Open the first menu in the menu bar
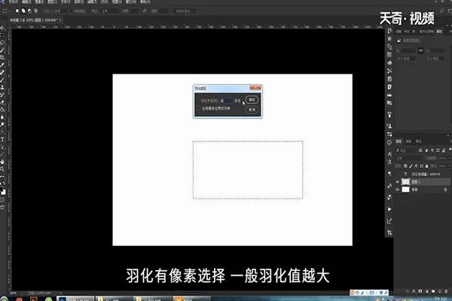The image size is (452, 301). [x=13, y=2]
